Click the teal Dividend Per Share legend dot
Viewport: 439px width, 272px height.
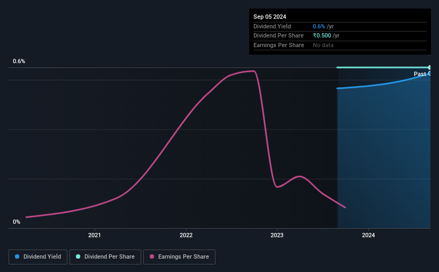[x=78, y=256]
